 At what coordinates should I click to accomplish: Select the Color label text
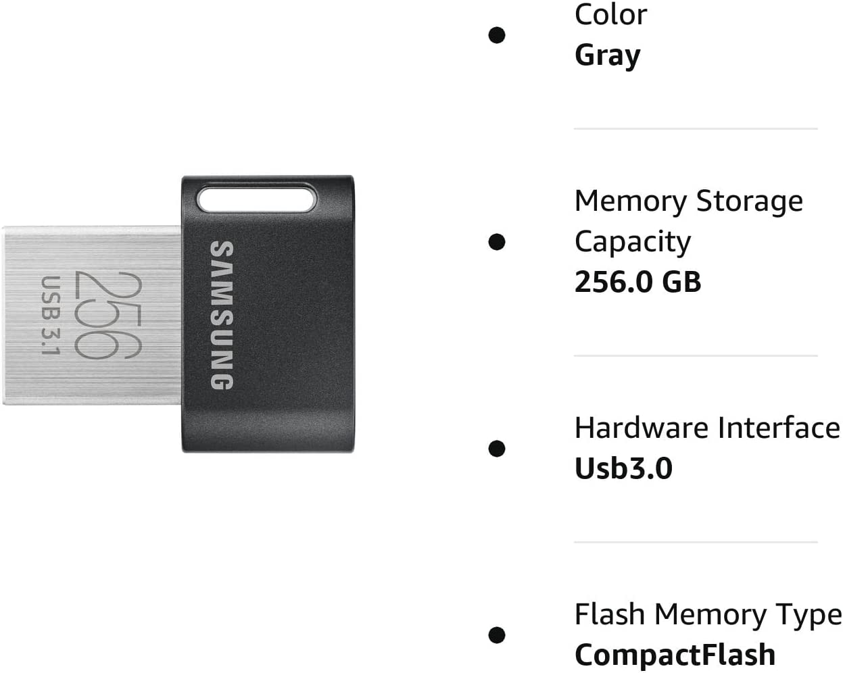[610, 15]
